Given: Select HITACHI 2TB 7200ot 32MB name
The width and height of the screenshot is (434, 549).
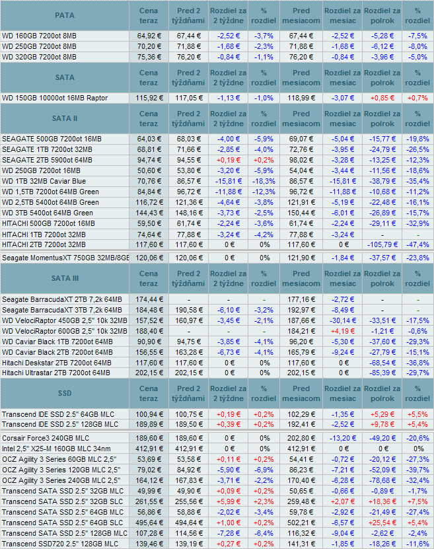Looking at the screenshot, I should [x=44, y=244].
